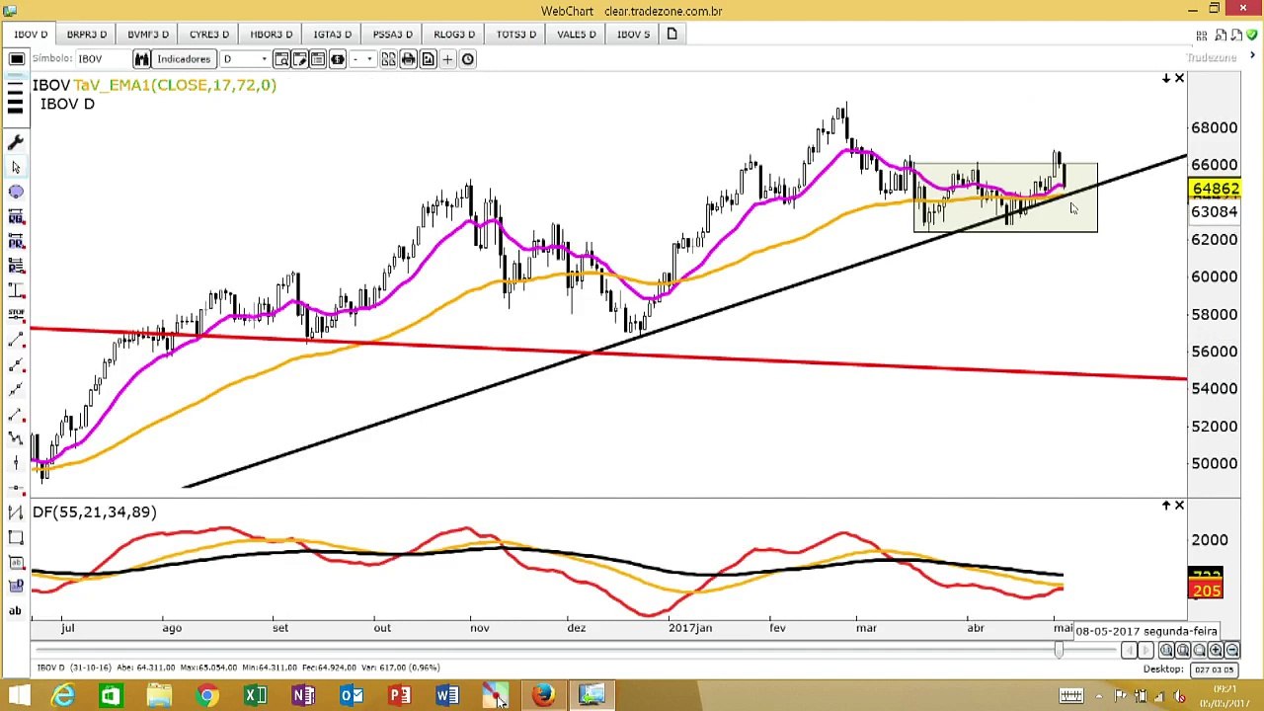Click the EMA indicator label on chart
The width and height of the screenshot is (1264, 711).
(174, 85)
